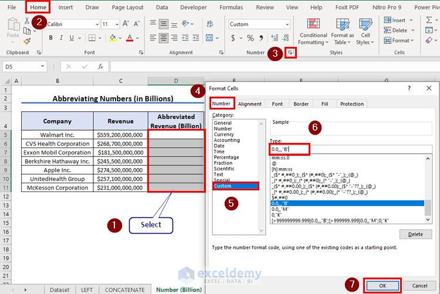Click Top Align icon
The height and width of the screenshot is (294, 440).
153,24
